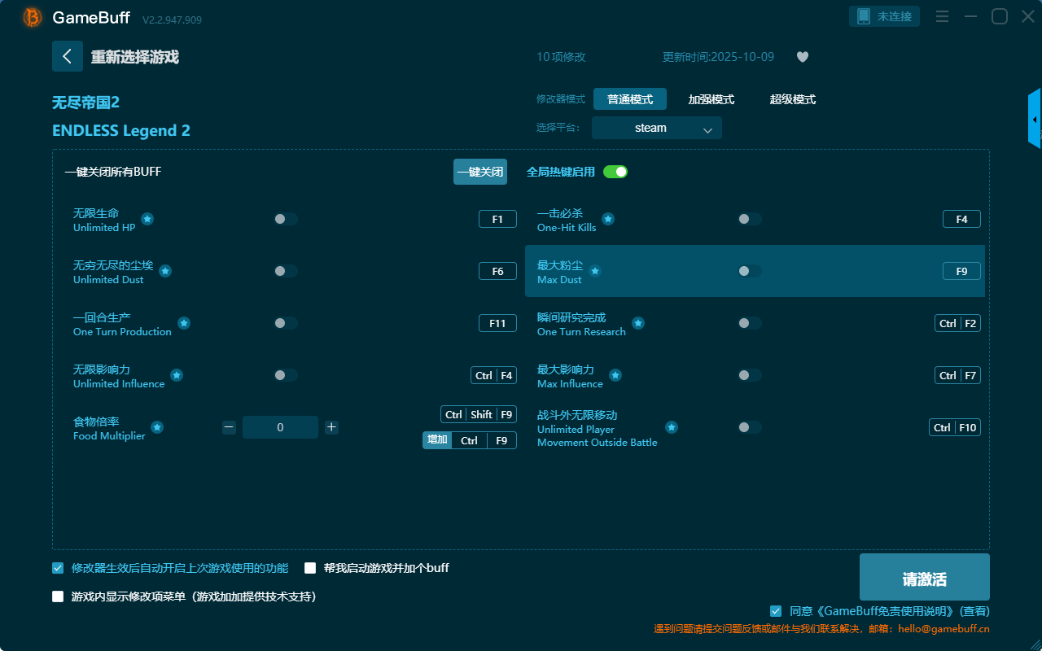Image resolution: width=1042 pixels, height=651 pixels.
Task: Toggle Unlimited HP switch on
Action: (285, 219)
